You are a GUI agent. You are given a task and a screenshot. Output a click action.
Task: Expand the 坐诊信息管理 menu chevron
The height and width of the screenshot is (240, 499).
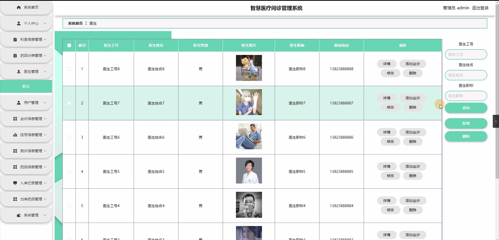click(x=45, y=119)
